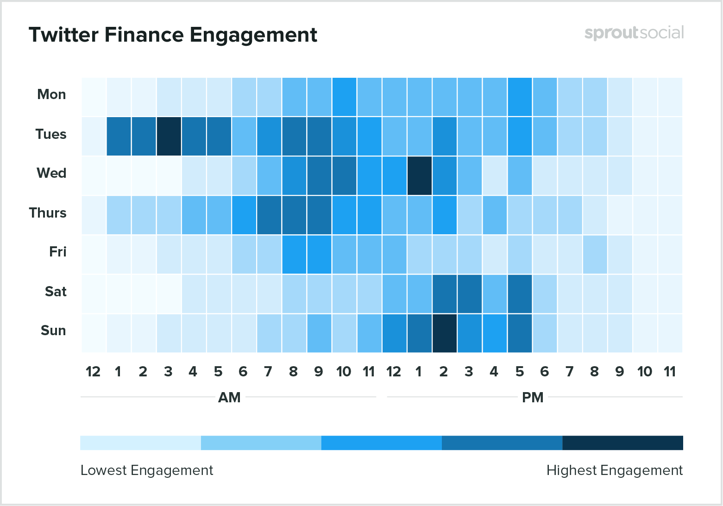Click the Sprout Social logo
723x506 pixels.
[634, 33]
